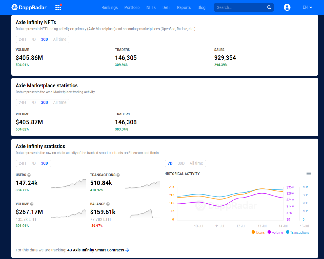Click the search magnifier icon
This screenshot has width=324, height=259.
269,7
